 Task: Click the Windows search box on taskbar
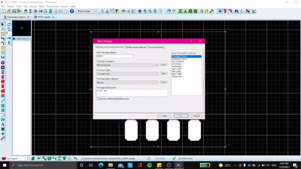click(x=43, y=165)
